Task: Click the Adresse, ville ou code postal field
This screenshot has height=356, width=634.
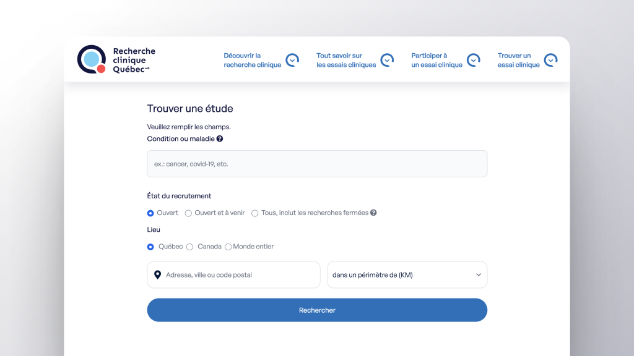Action: coord(238,275)
